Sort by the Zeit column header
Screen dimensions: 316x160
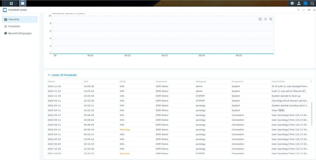86,82
